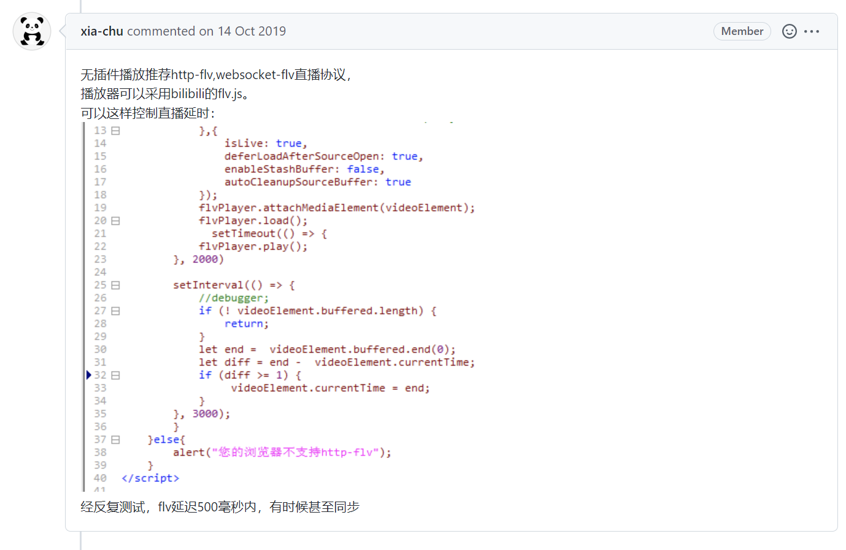Click code line 'autoCleanupSourceBuffer: true'
This screenshot has width=846, height=550.
point(317,182)
